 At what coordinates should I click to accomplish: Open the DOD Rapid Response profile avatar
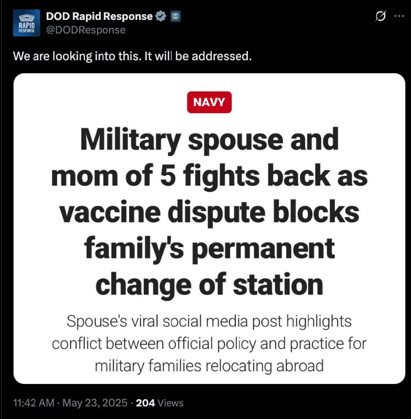coord(26,23)
